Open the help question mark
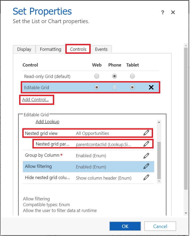The width and height of the screenshot is (190, 236). [163, 13]
